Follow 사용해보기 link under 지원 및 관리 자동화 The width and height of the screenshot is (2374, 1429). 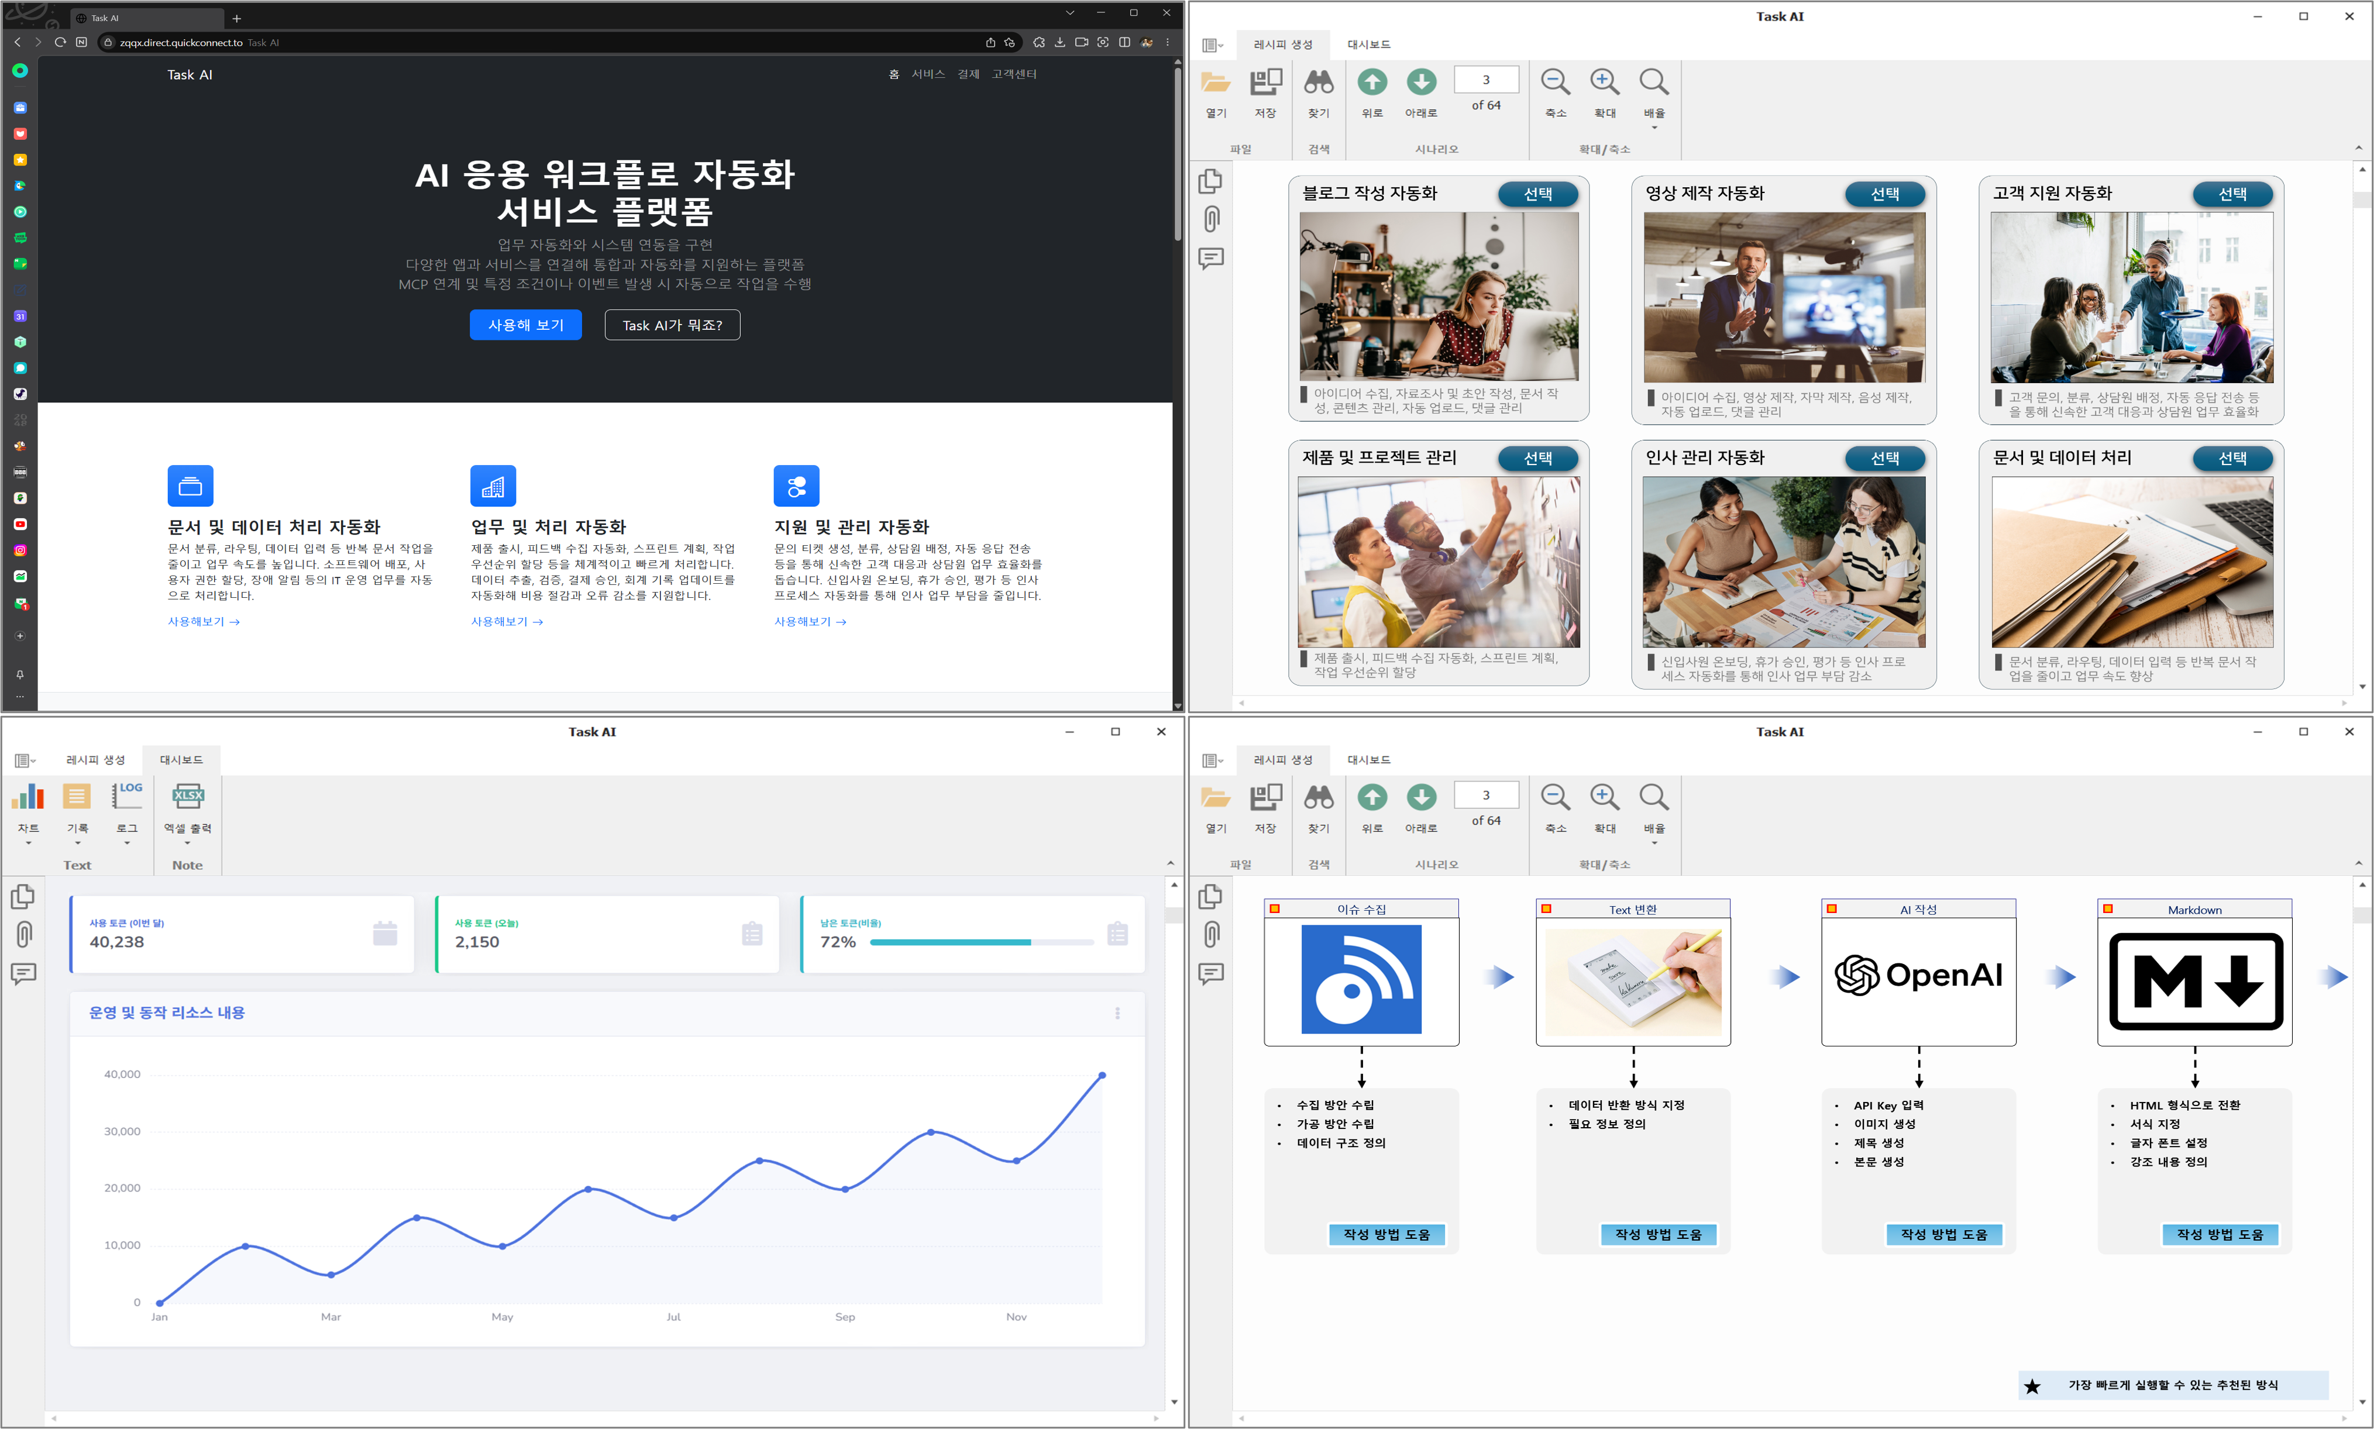click(x=811, y=621)
